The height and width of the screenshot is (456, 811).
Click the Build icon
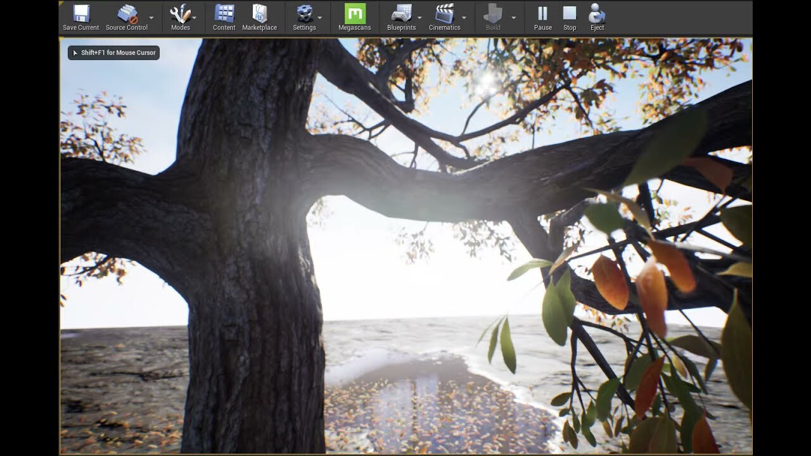[493, 16]
